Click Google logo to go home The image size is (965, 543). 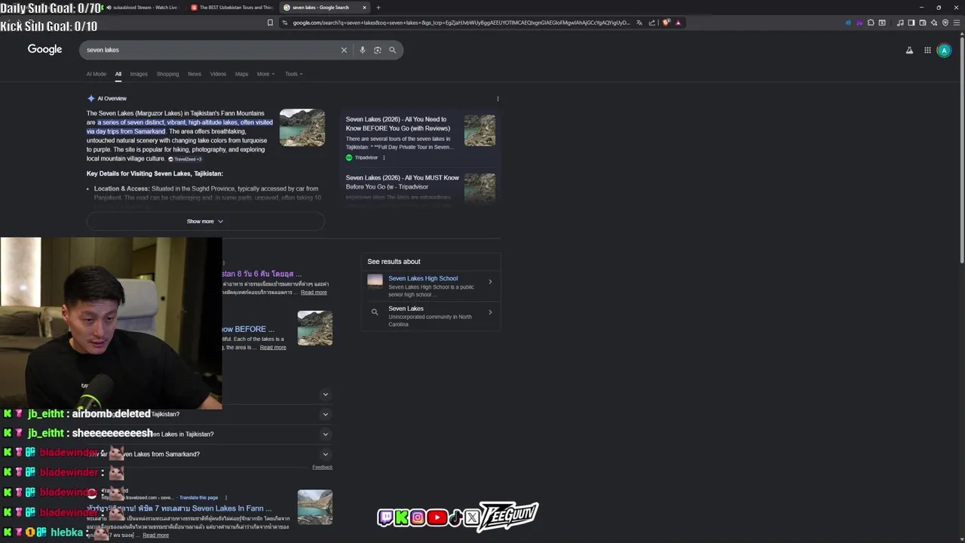[44, 49]
